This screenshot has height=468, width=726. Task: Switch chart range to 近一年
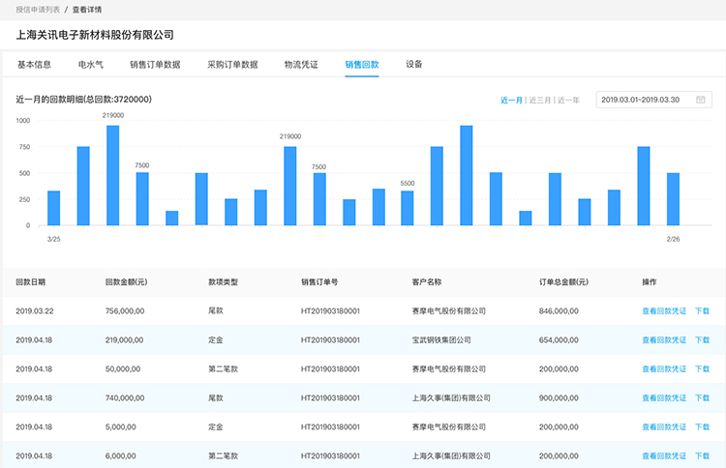567,100
